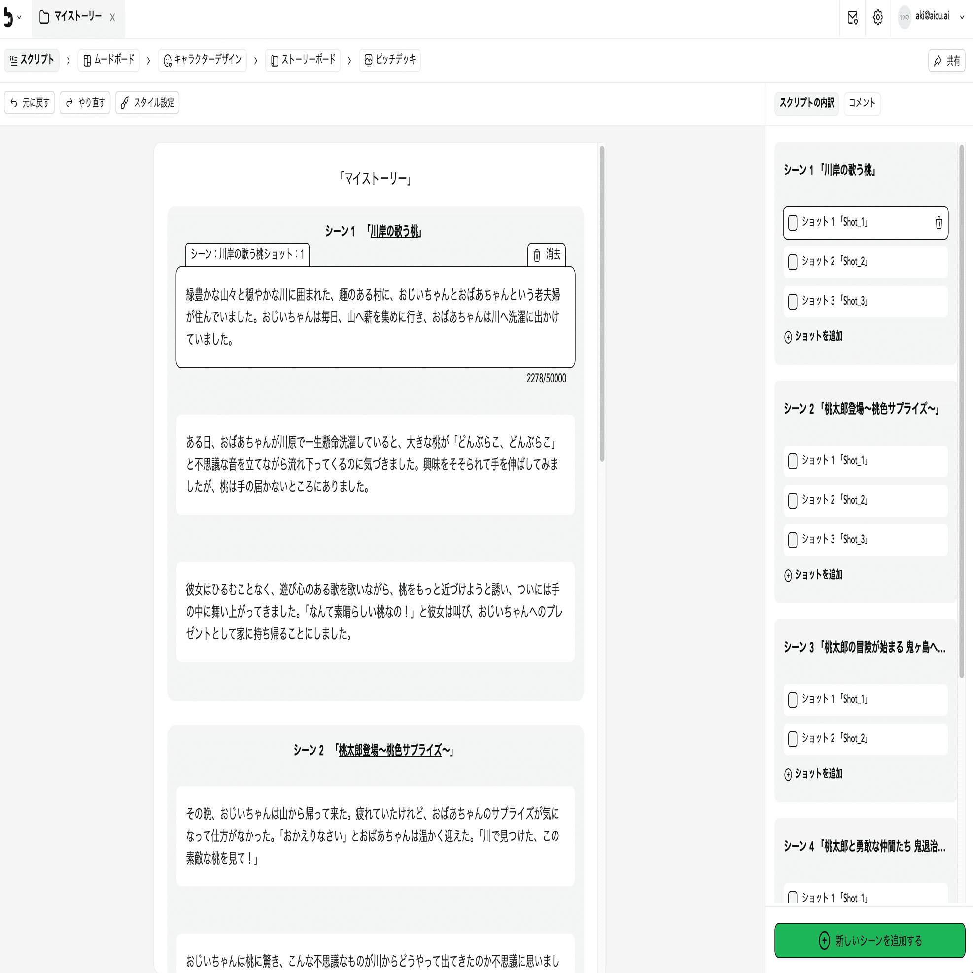The height and width of the screenshot is (973, 973).
Task: Click the chevron after スクリプト breadcrumb
Action: point(69,61)
